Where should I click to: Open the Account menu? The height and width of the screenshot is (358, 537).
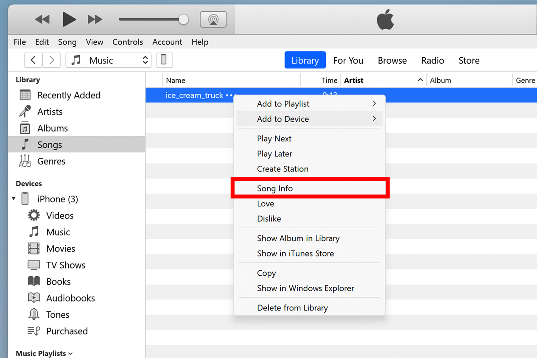click(x=167, y=42)
